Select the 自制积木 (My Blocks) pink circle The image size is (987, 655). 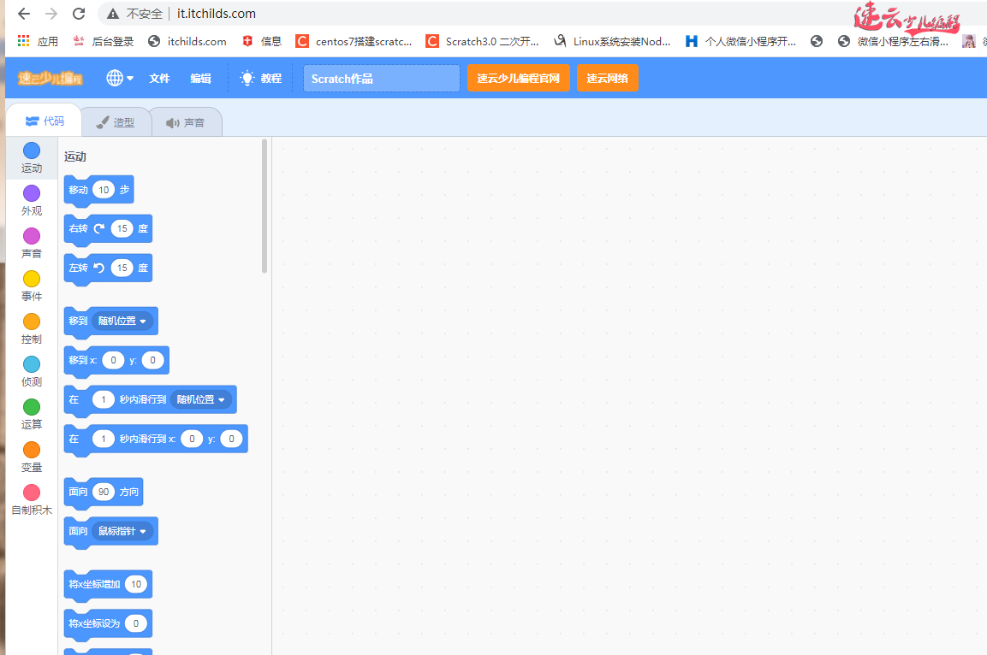pos(32,493)
